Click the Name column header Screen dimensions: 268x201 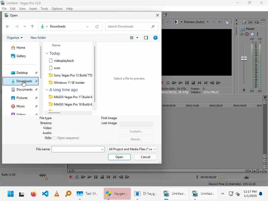[x=56, y=45]
